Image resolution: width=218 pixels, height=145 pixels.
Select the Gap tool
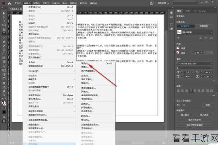pyautogui.click(x=4, y=25)
